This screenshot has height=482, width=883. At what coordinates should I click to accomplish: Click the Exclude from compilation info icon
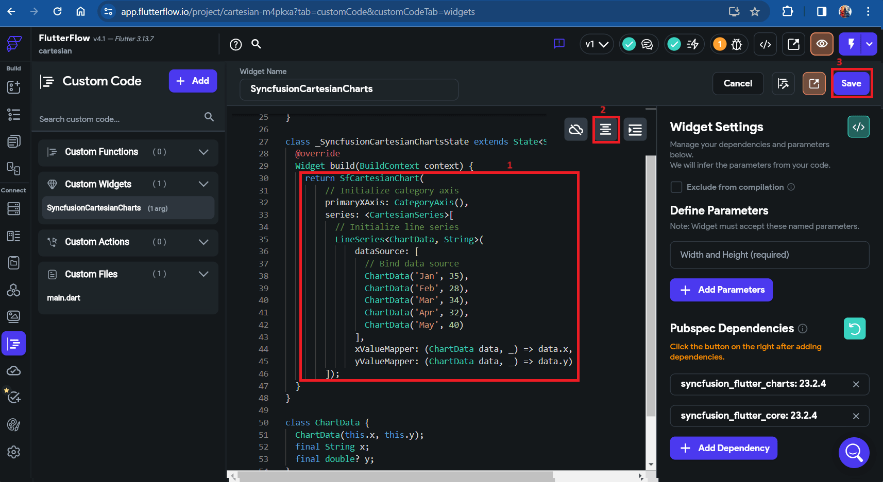tap(791, 187)
